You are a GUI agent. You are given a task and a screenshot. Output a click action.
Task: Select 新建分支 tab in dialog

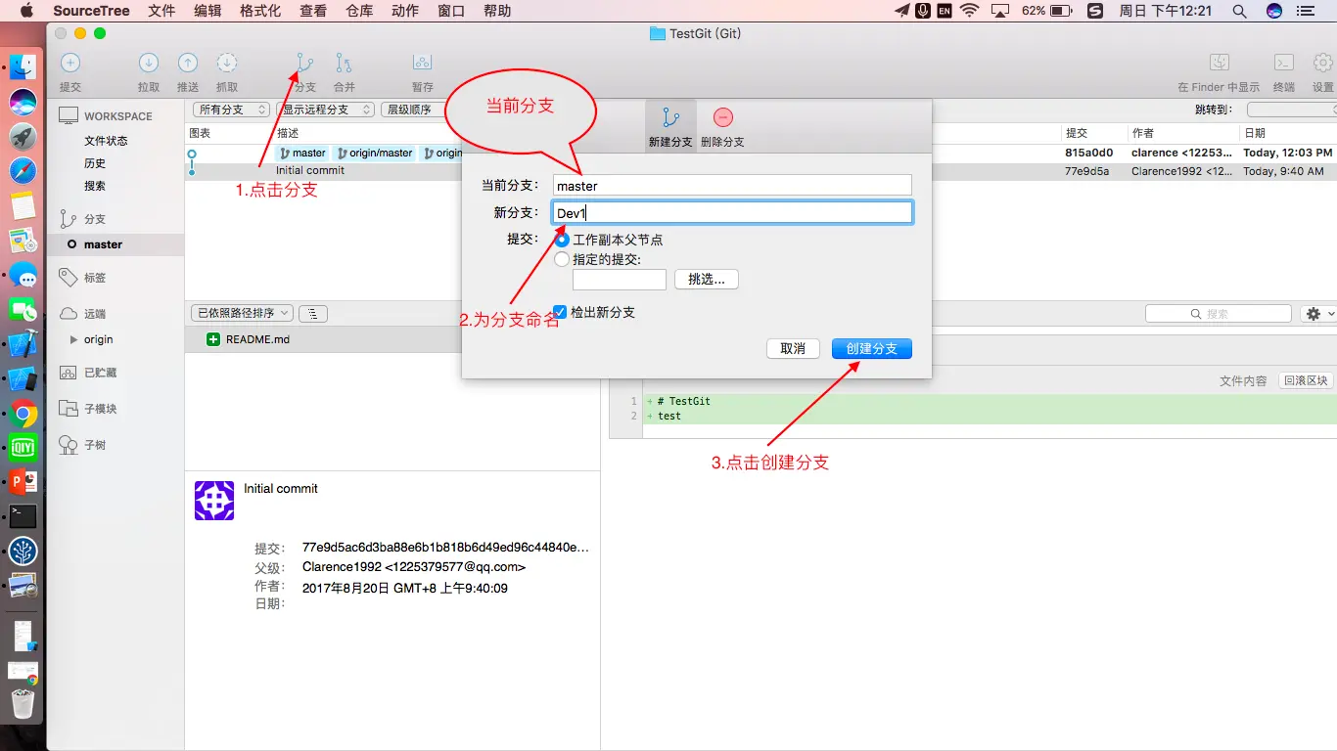coord(670,125)
